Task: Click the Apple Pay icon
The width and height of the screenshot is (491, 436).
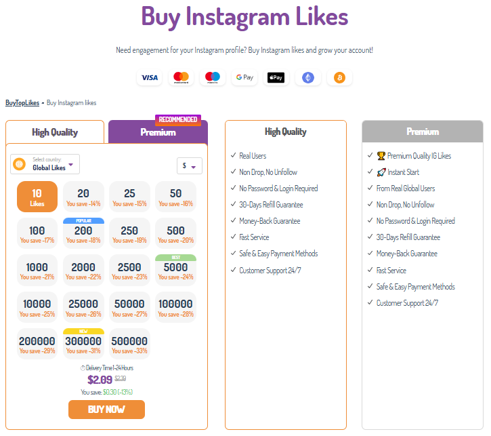Action: pos(276,78)
